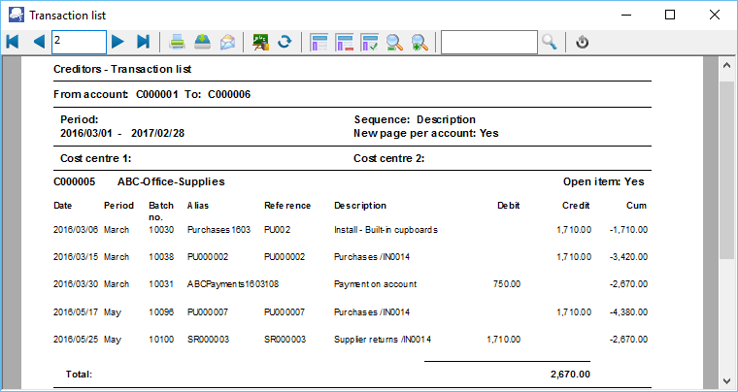Click the page number input field
The image size is (738, 392).
point(78,42)
